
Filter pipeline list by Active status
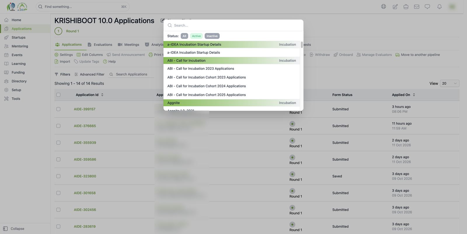tap(196, 36)
